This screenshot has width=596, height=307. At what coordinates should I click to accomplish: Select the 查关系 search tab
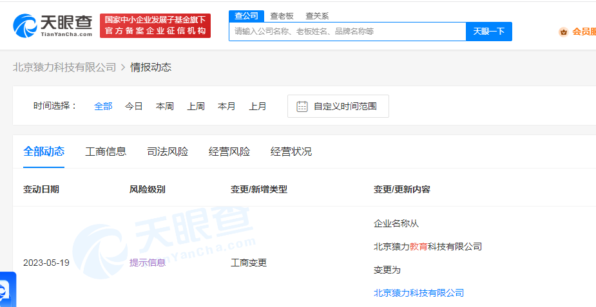tap(317, 16)
